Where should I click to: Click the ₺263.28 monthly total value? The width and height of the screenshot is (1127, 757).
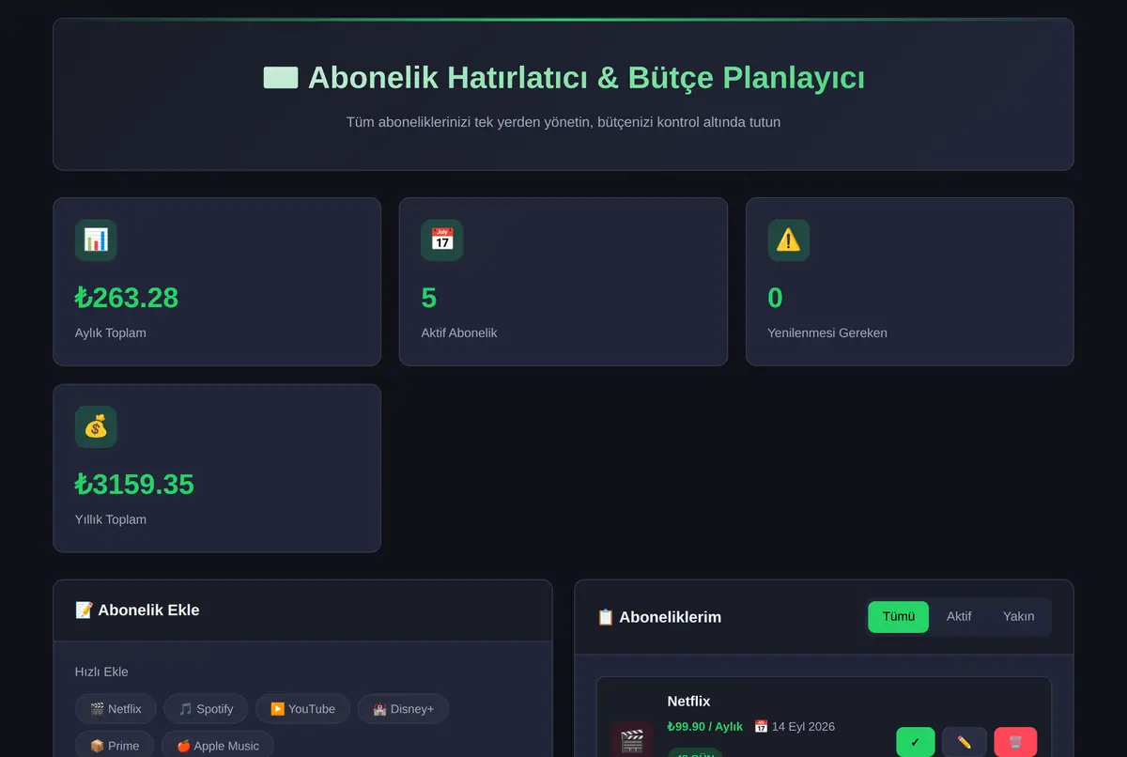[x=127, y=298]
